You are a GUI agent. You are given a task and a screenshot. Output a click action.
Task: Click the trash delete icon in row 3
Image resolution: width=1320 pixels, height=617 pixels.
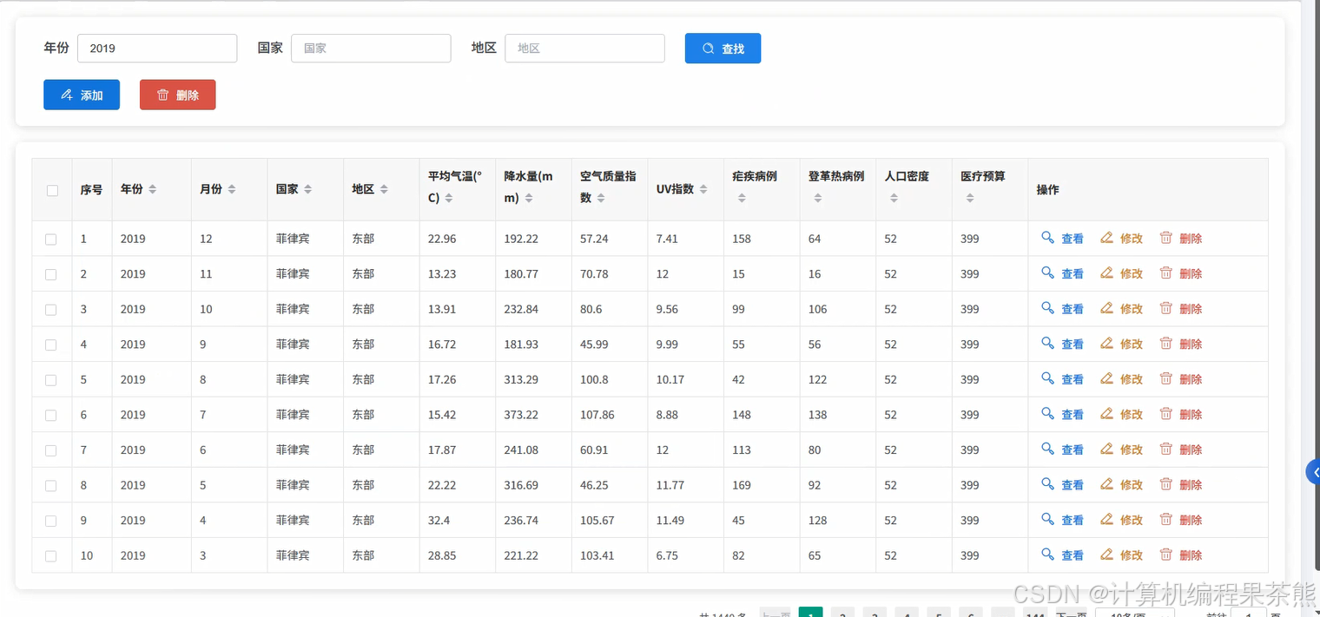(1166, 308)
